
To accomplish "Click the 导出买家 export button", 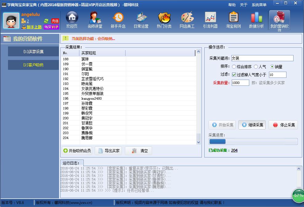I will (108, 151).
